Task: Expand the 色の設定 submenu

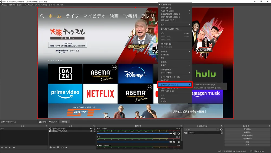Action: point(175,51)
